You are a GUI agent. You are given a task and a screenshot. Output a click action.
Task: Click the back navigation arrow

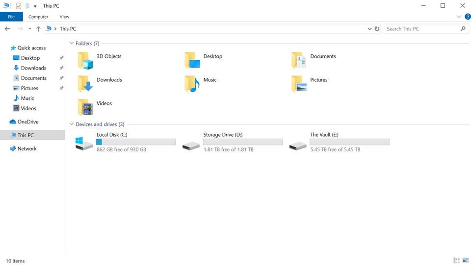(7, 29)
